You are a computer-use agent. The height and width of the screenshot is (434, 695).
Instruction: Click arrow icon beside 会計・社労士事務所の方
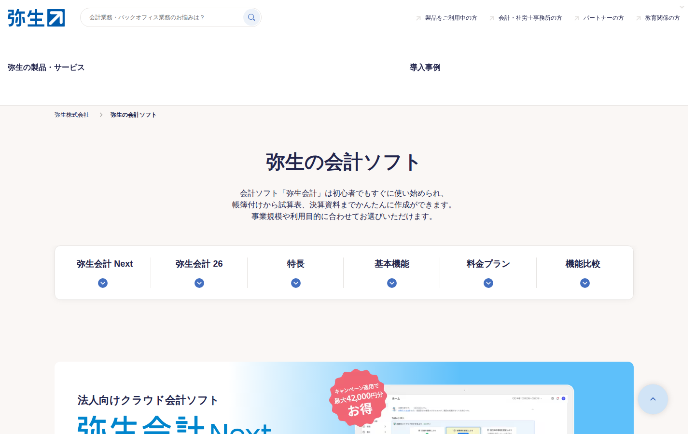492,18
